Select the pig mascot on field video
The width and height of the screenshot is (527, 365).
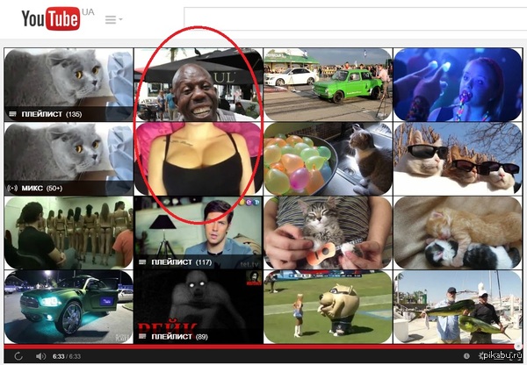tap(328, 307)
